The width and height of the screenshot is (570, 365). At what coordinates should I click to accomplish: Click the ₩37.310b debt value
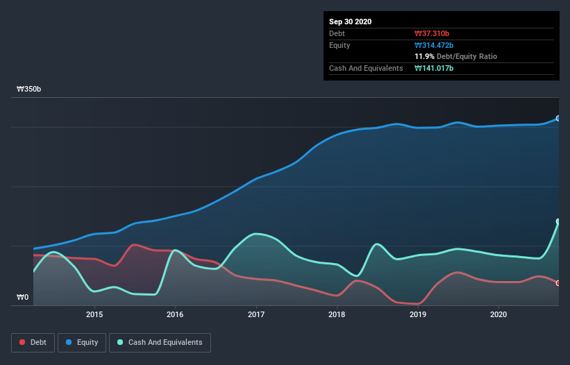[x=432, y=33]
